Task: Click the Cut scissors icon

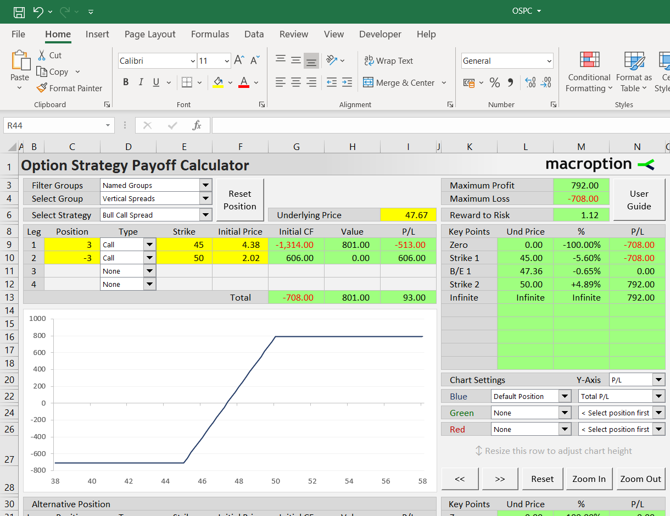Action: [42, 55]
